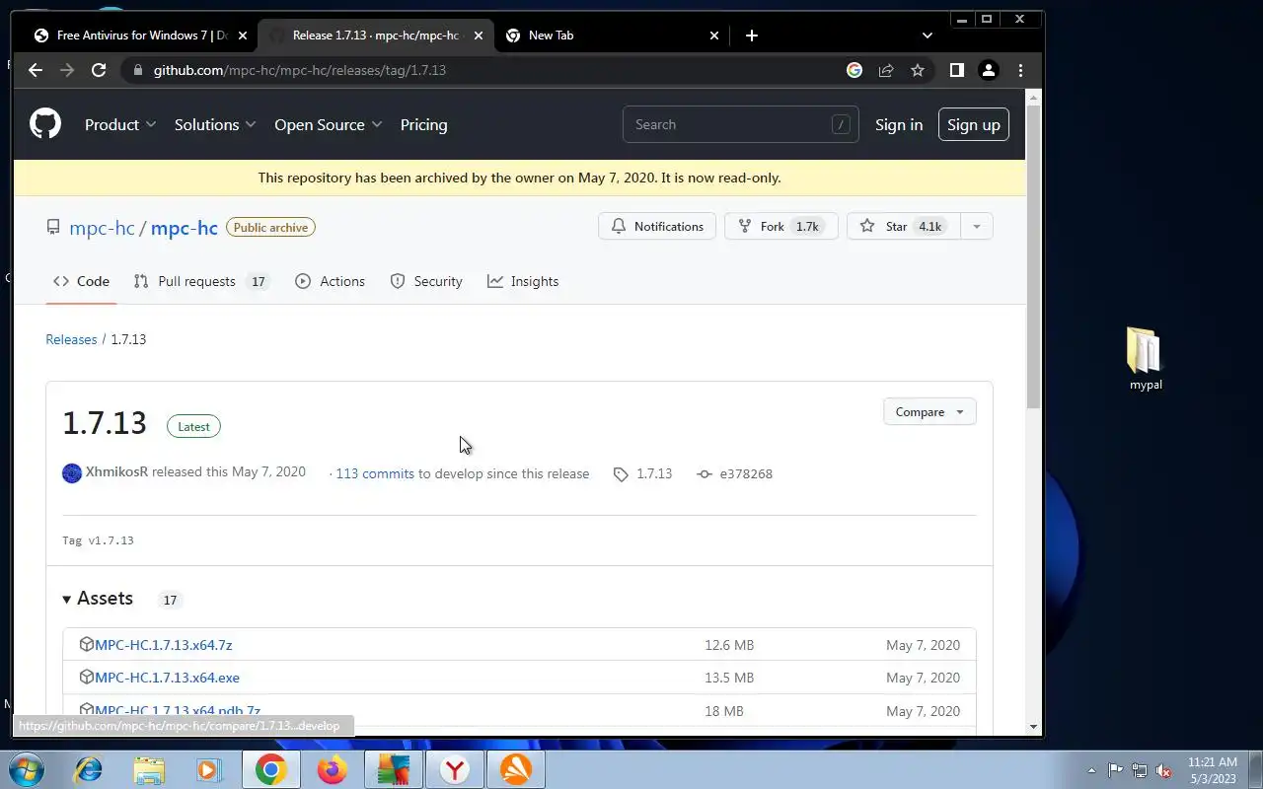
Task: Open the Chrome tab search chevron
Action: coord(927,36)
